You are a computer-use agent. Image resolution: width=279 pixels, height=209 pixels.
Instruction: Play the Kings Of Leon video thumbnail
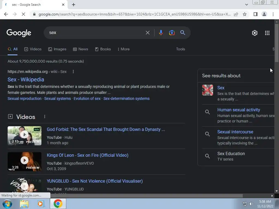click(24, 162)
